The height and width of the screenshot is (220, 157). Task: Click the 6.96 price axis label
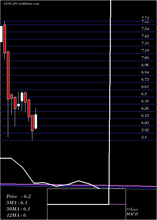click(145, 65)
